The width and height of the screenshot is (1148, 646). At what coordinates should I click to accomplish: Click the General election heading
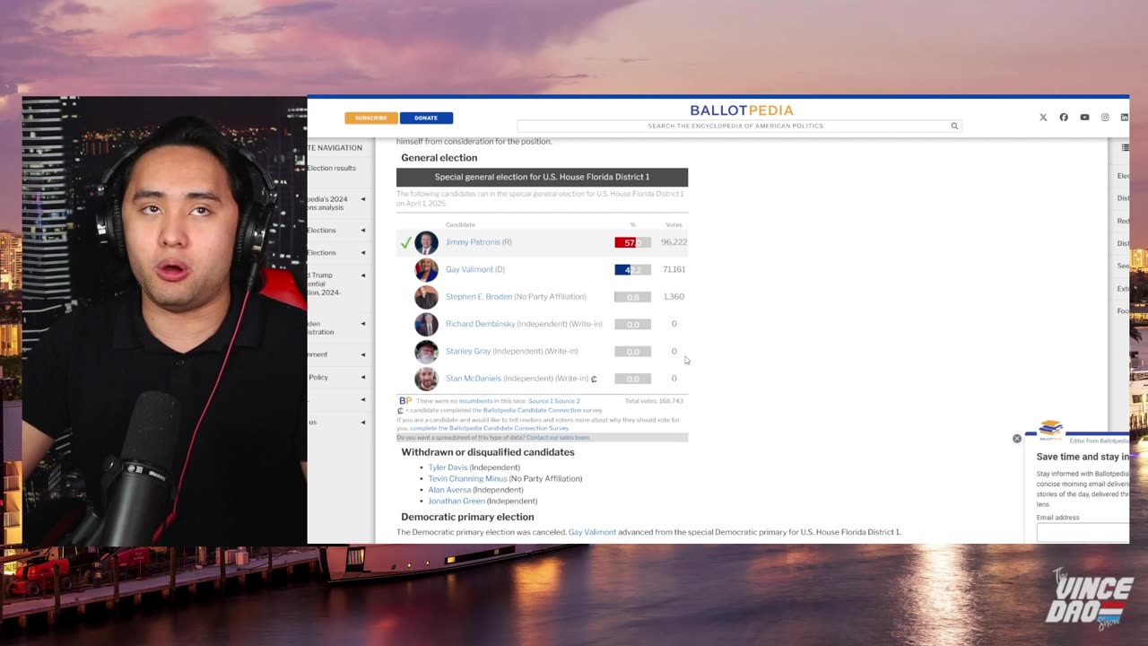439,158
